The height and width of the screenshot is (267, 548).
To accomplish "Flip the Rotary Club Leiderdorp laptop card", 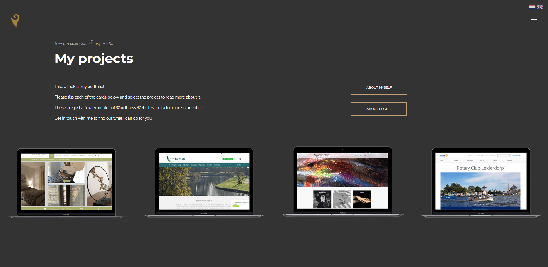I will pos(481,183).
